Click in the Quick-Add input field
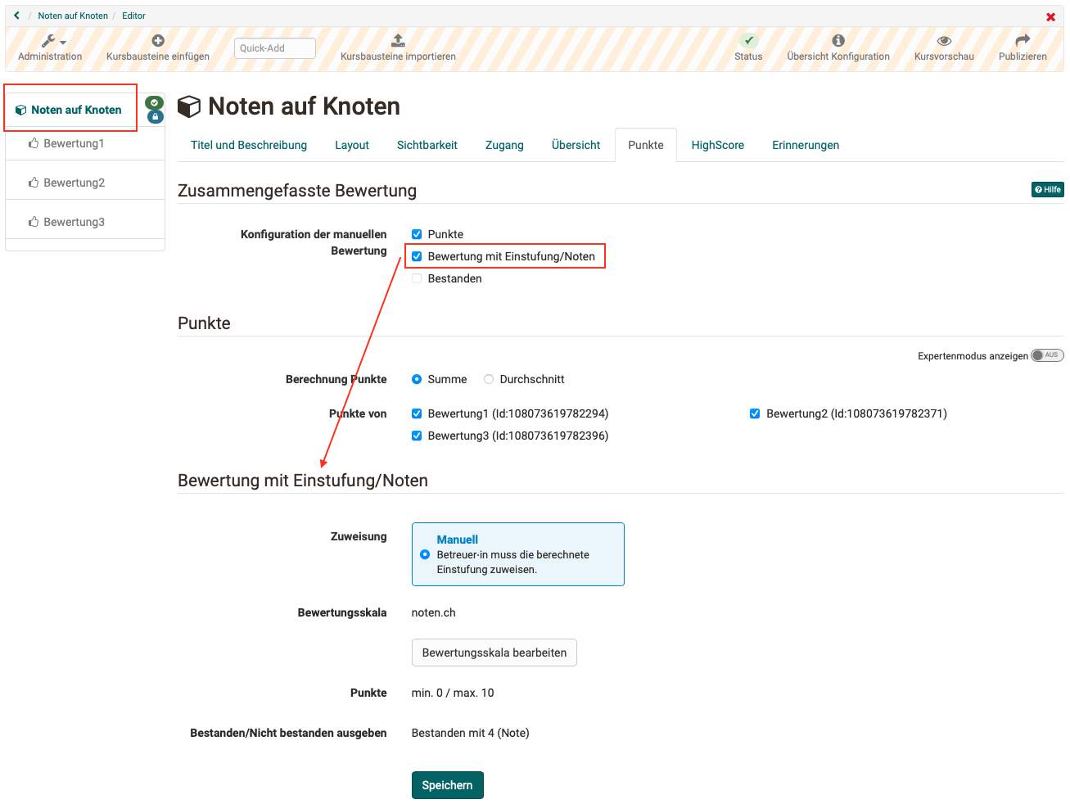Screen dimensions: 1070x804 pos(274,48)
